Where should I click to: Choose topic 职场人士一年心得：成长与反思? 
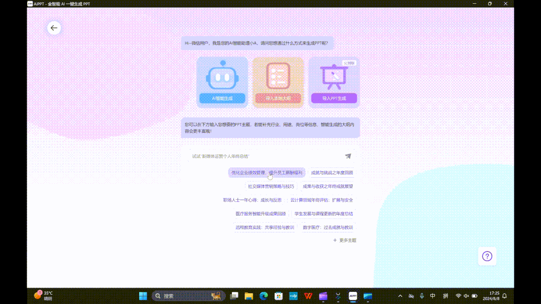[x=252, y=200]
